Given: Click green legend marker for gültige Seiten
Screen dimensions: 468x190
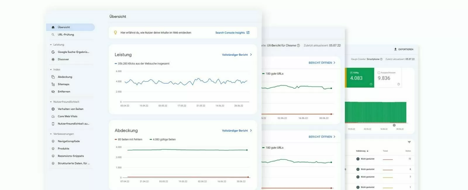Looking at the screenshot, I should click(x=151, y=139).
